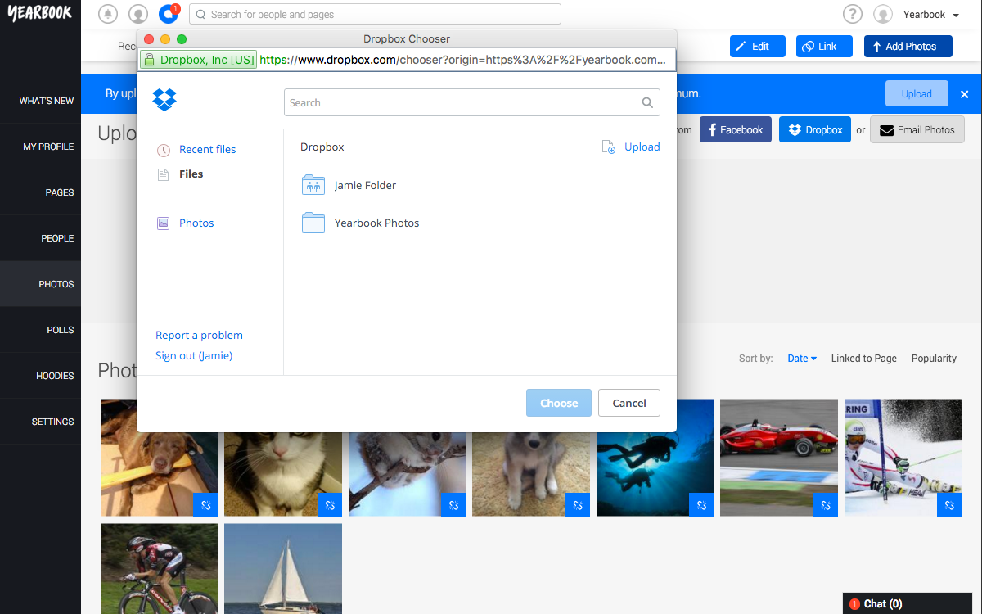This screenshot has width=982, height=614.
Task: Open the puppy photo thumbnail
Action: [x=531, y=458]
